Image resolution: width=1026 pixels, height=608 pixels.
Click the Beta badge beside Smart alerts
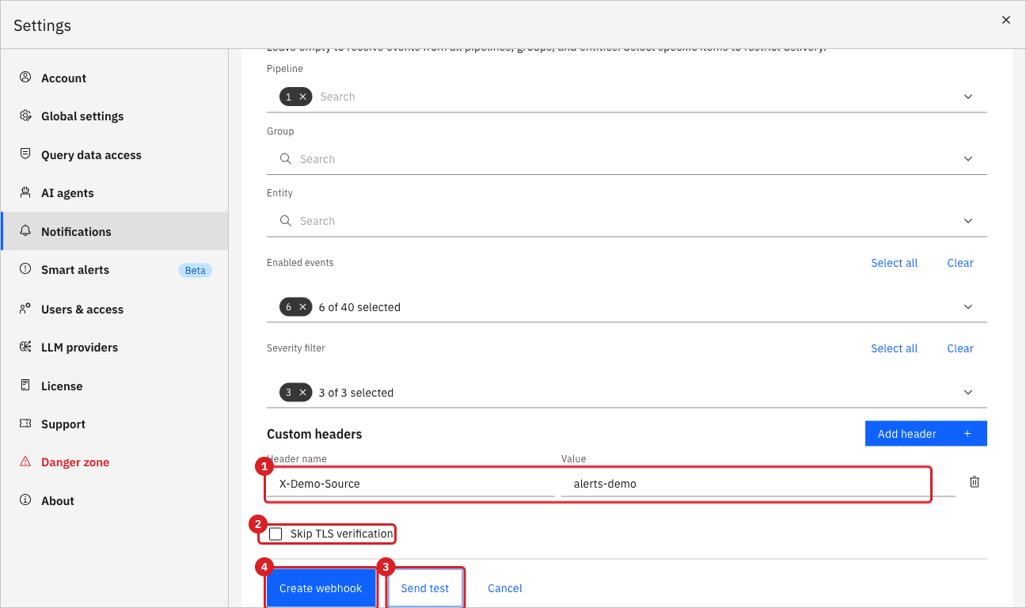click(196, 271)
